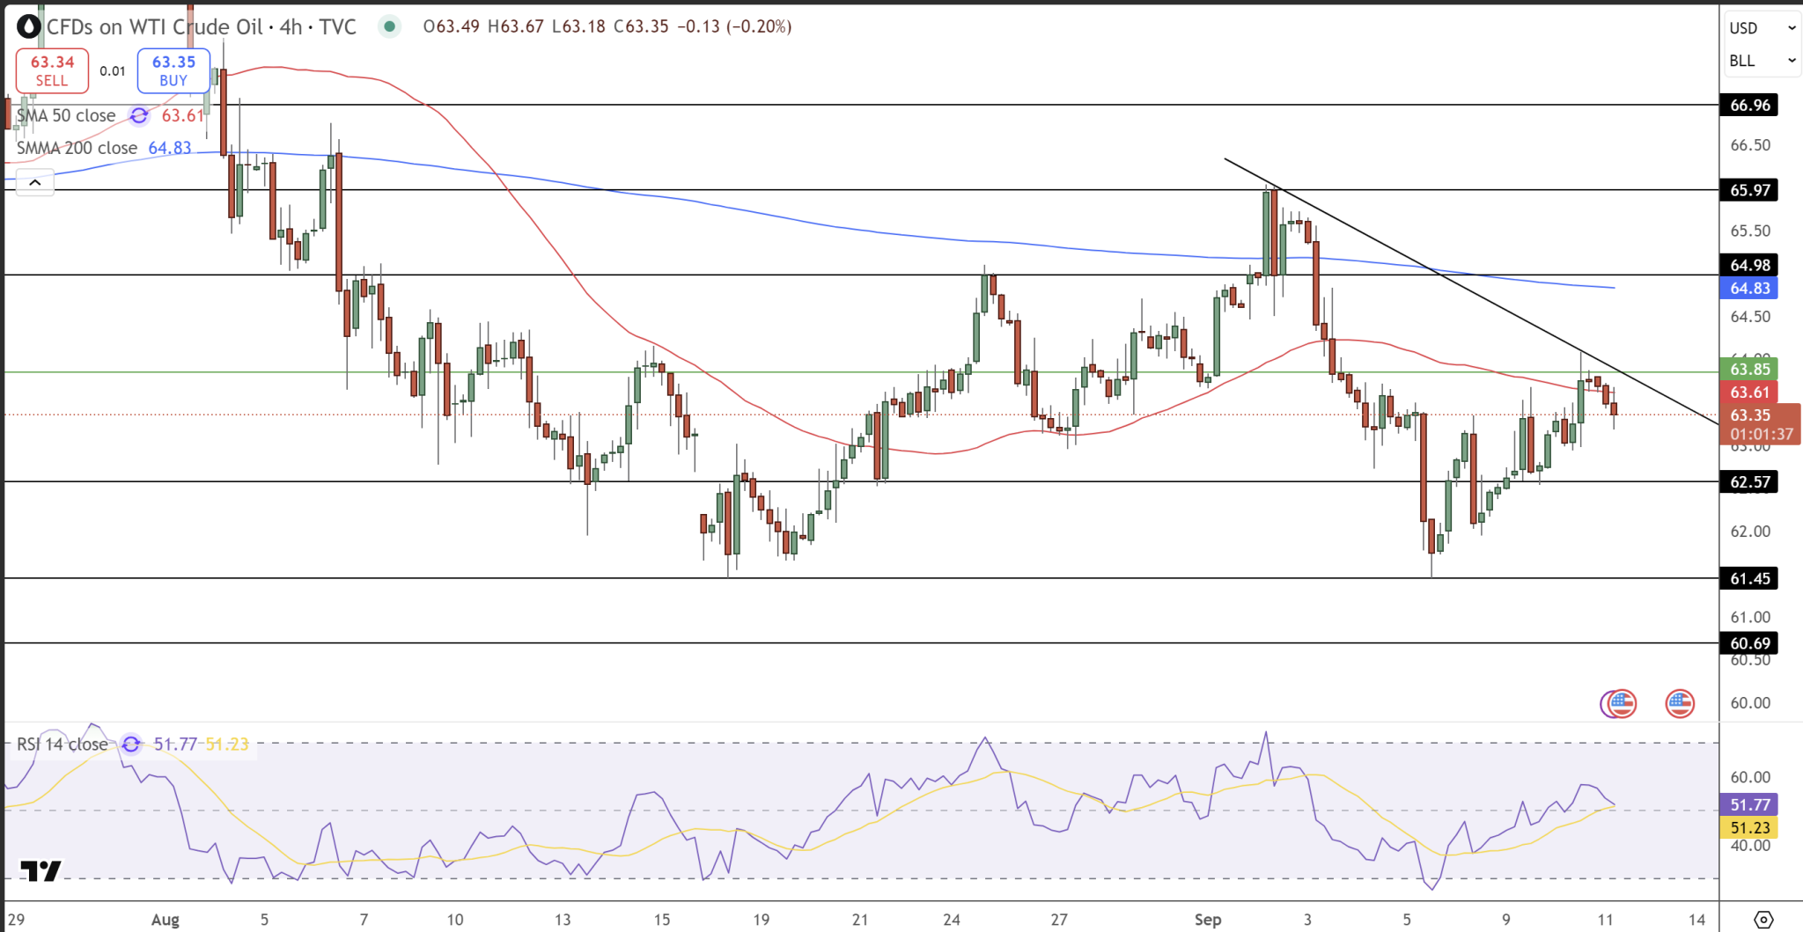
Task: Toggle RSI 14 indicator visibility
Action: (x=62, y=744)
